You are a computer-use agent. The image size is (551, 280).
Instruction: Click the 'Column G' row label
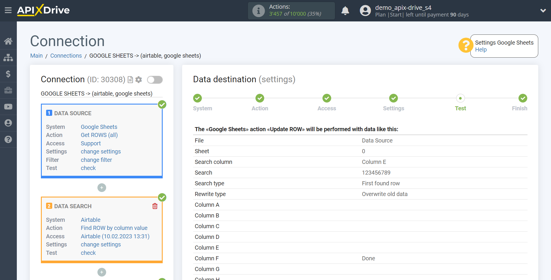coord(207,269)
